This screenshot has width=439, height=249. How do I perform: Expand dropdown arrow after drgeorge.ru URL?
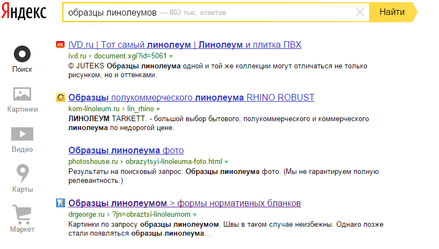click(x=195, y=215)
